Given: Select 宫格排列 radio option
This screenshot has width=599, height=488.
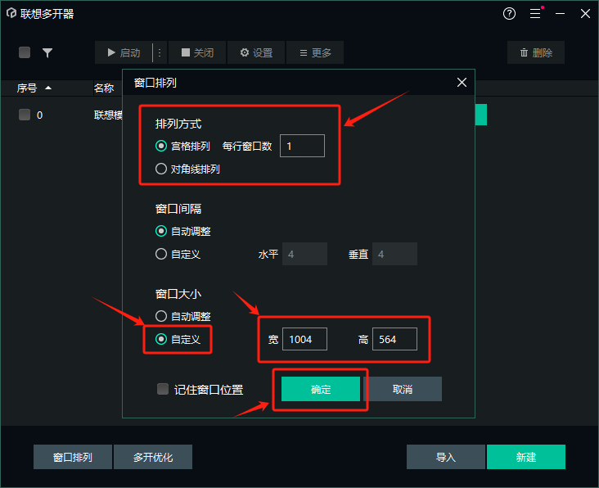Looking at the screenshot, I should tap(161, 146).
